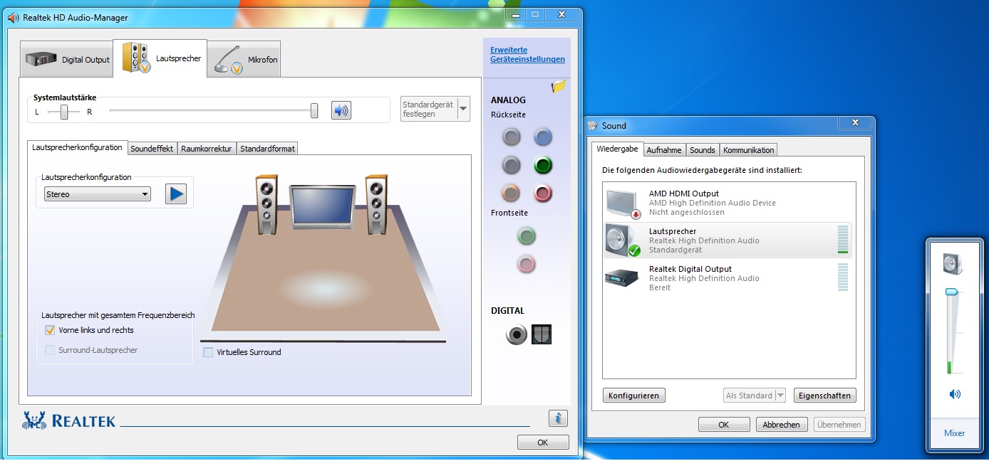Image resolution: width=989 pixels, height=461 pixels.
Task: Click the green front panel jack
Action: tap(527, 235)
